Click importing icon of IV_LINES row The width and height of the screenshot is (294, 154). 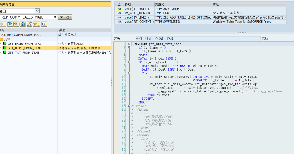point(119,17)
